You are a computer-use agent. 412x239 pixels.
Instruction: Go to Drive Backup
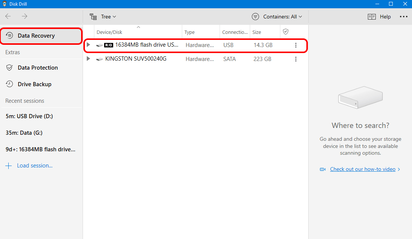coord(34,84)
